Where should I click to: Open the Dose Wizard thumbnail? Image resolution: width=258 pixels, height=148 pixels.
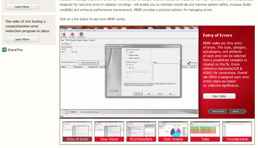109,131
